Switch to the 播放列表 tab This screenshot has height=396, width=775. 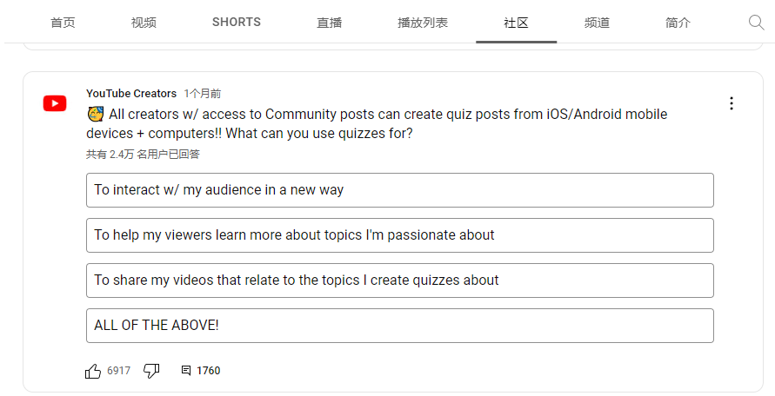tap(423, 23)
